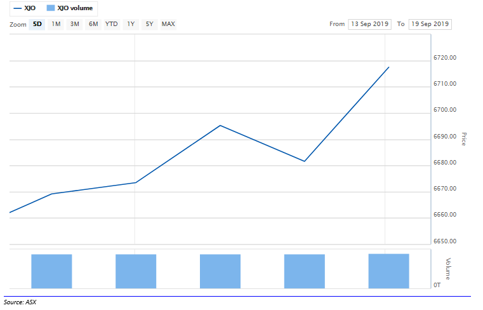Toggle the XJO line series in legend

[x=25, y=8]
